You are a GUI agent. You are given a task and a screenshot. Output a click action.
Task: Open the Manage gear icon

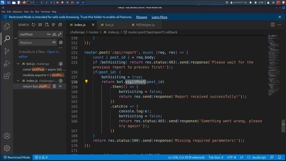pyautogui.click(x=7, y=148)
